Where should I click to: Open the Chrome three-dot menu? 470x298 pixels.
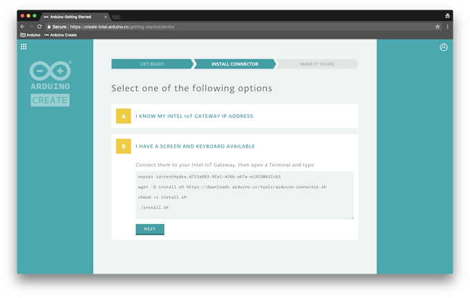pyautogui.click(x=447, y=27)
